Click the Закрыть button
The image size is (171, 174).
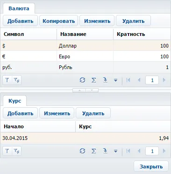point(151,167)
